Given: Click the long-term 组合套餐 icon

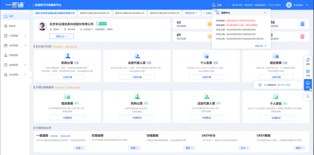Looking at the screenshot, I should point(276,56).
